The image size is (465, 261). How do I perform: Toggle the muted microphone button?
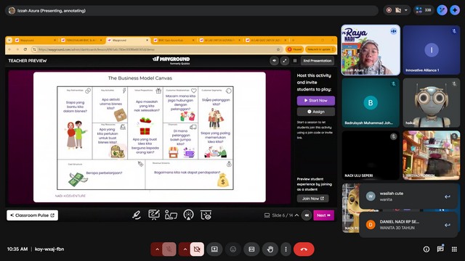(x=169, y=249)
